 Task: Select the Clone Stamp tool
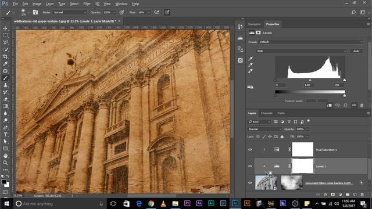tap(5, 85)
